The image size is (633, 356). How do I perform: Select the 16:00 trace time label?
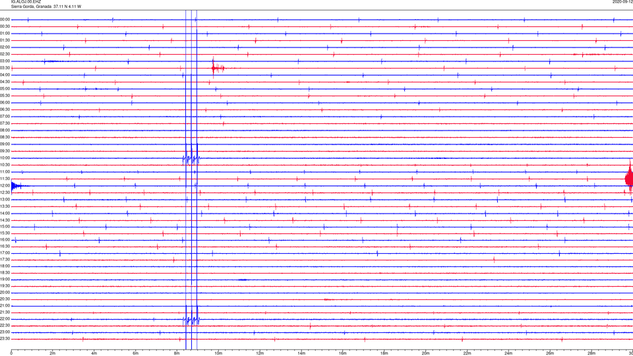click(x=5, y=240)
